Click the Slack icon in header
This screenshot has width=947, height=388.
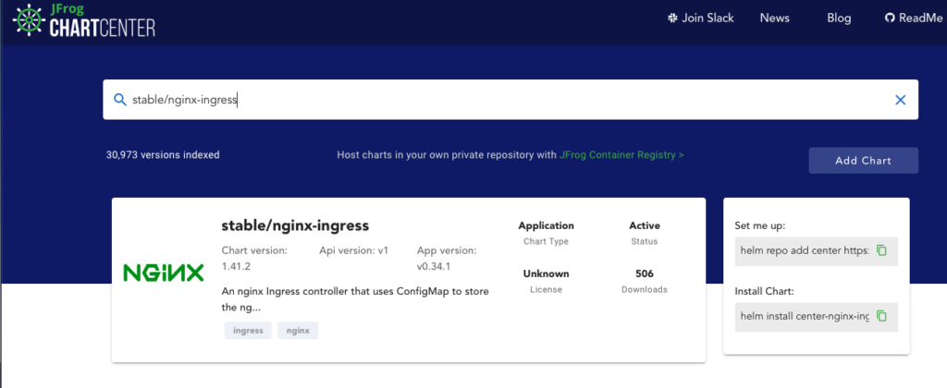pyautogui.click(x=671, y=18)
